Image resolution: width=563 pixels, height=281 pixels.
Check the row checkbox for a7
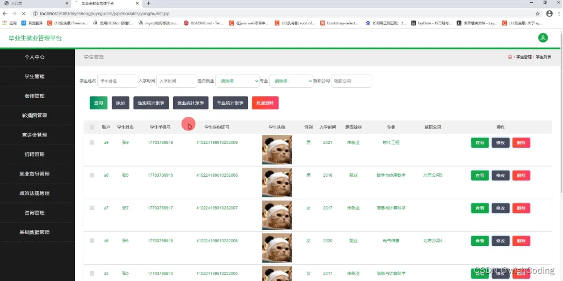coord(92,208)
